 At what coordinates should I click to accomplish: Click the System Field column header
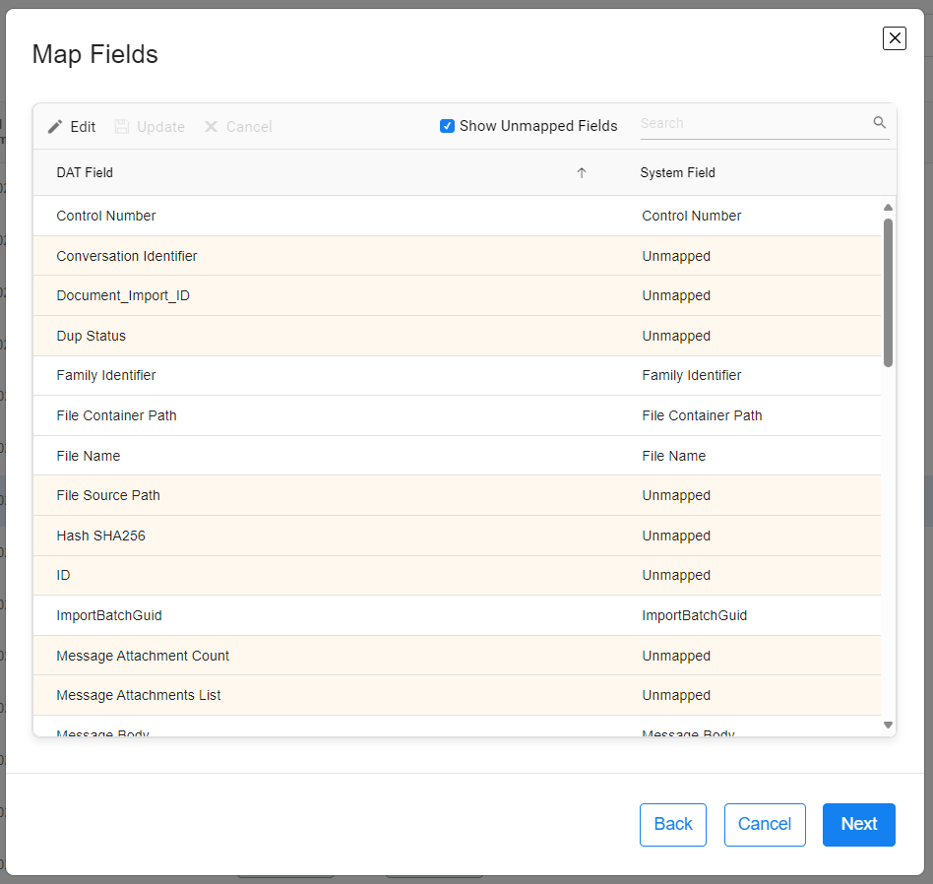(677, 173)
